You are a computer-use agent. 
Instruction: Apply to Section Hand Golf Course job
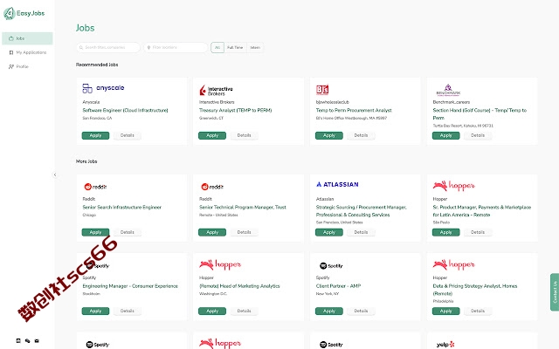coord(446,135)
